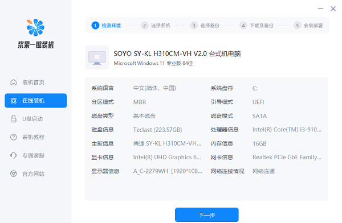Minimize the window
Screen dimensions: 342x223
(x=320, y=9)
